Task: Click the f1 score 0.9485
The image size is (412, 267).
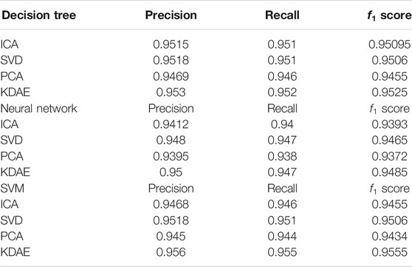Action: coord(389,172)
